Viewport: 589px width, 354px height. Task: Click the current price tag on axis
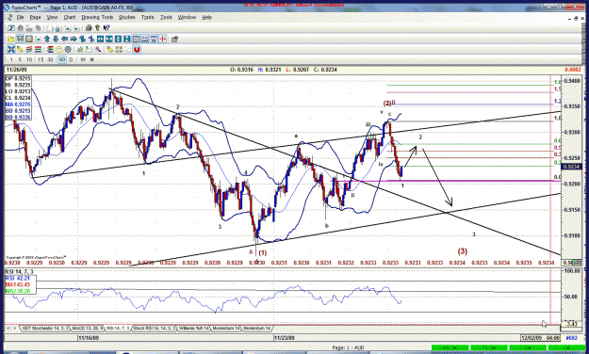[x=572, y=167]
